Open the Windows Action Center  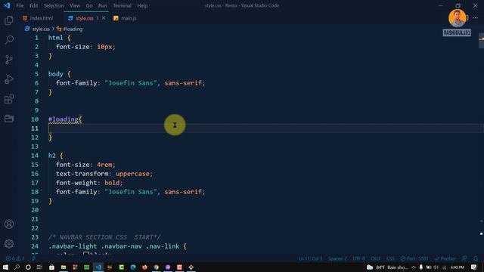pos(474,267)
